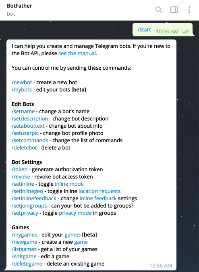Viewport: 199px width, 272px height.
Task: Open the "see the manual" link
Action: click(x=77, y=53)
